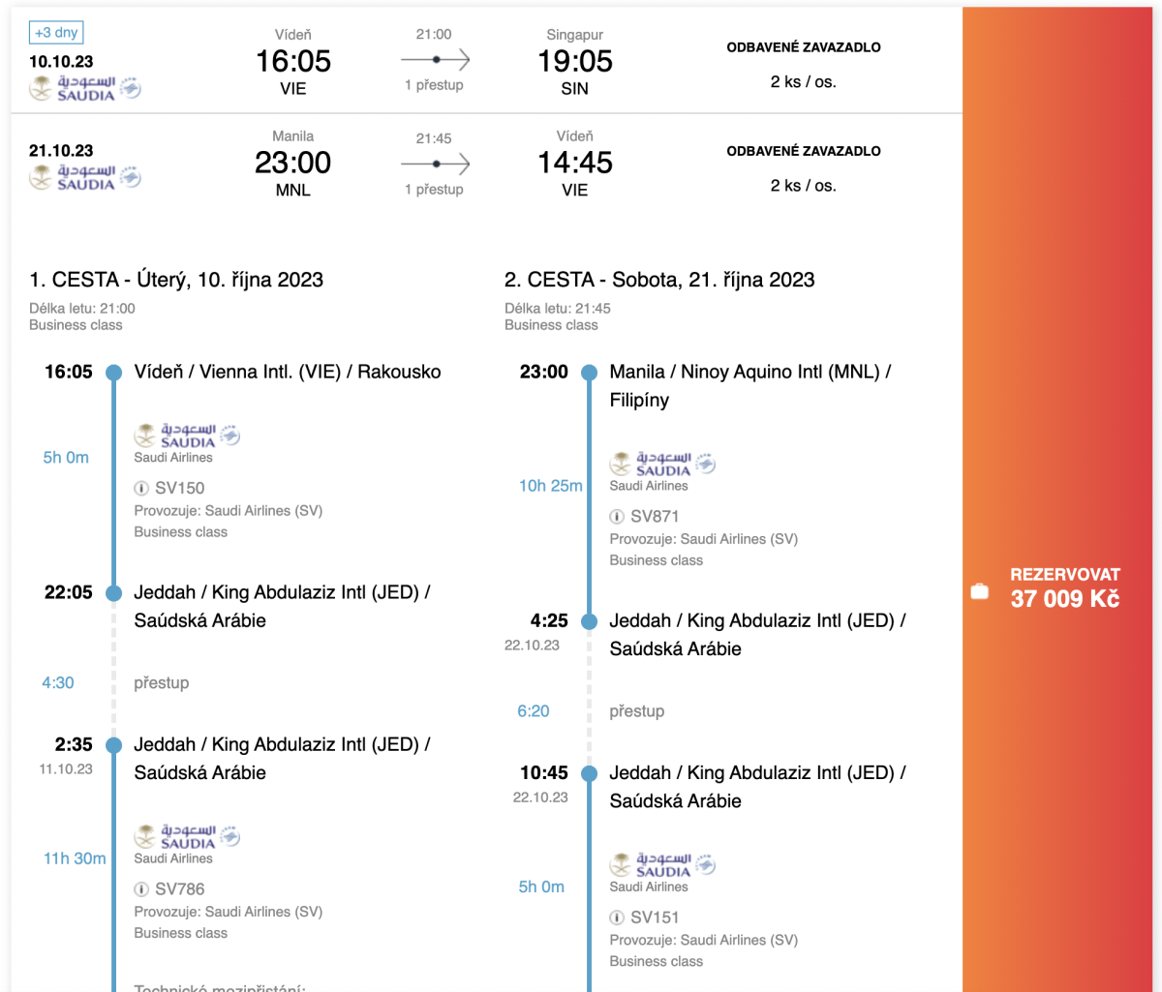1162x992 pixels.
Task: Click the +3 dny badge
Action: (56, 33)
